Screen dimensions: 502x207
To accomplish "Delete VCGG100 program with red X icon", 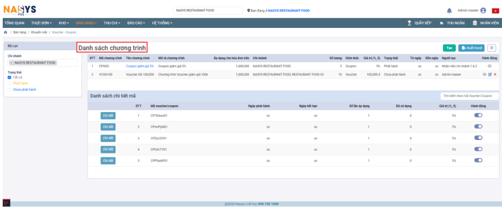I will pos(495,74).
